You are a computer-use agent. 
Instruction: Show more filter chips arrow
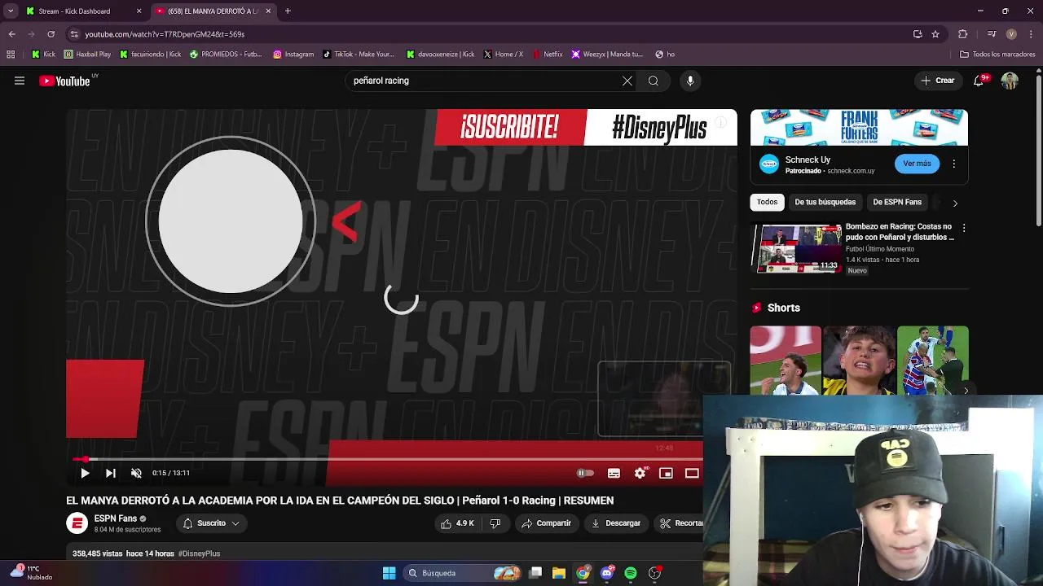tap(955, 203)
